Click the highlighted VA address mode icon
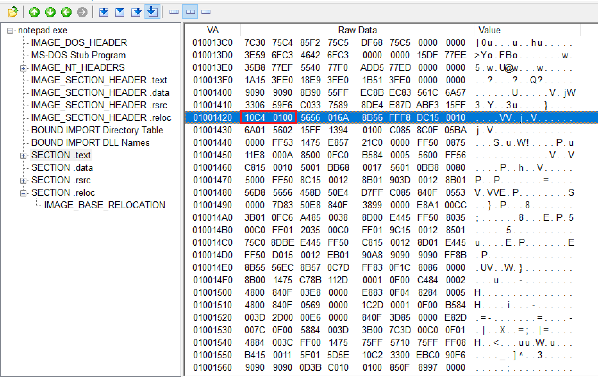This screenshot has height=377, width=598. tap(152, 12)
